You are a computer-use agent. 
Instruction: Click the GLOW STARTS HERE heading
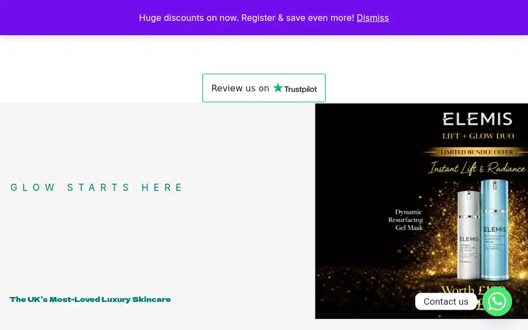click(96, 187)
